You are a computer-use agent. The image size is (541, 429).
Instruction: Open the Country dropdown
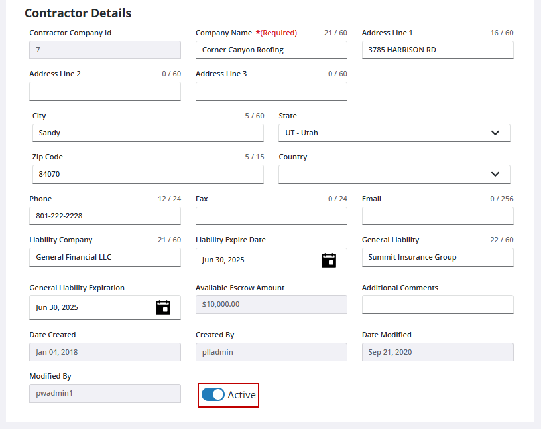coord(394,174)
